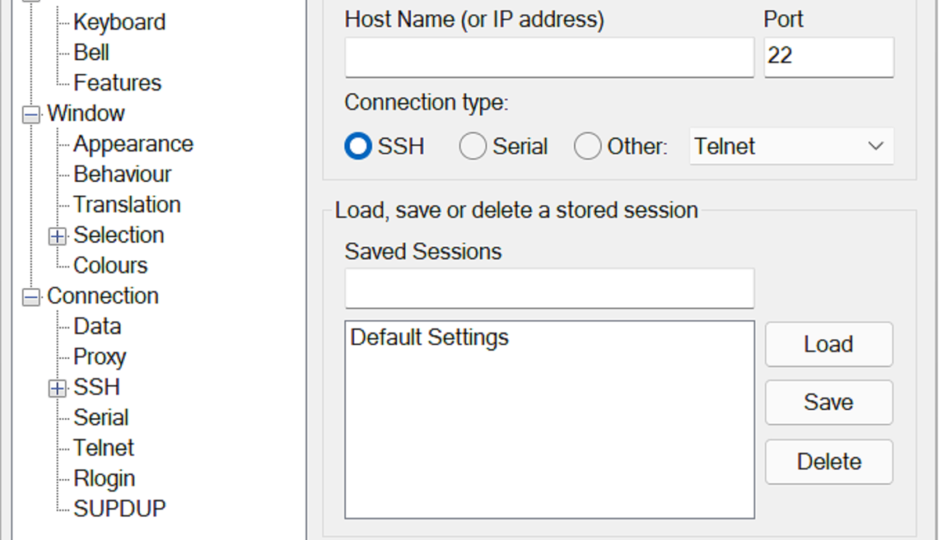Collapse the Window category
The width and height of the screenshot is (942, 540).
point(31,114)
